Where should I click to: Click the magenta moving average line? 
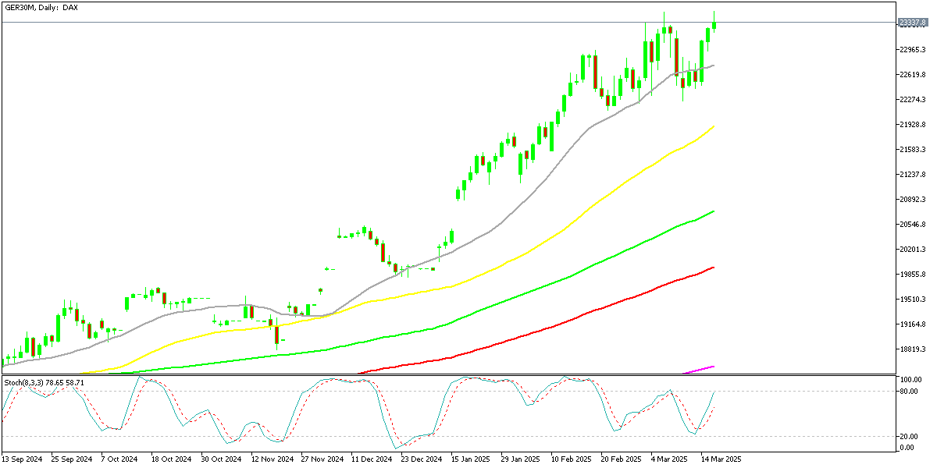(703, 368)
